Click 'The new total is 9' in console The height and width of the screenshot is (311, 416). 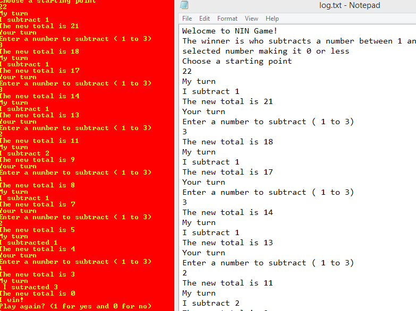(37, 160)
